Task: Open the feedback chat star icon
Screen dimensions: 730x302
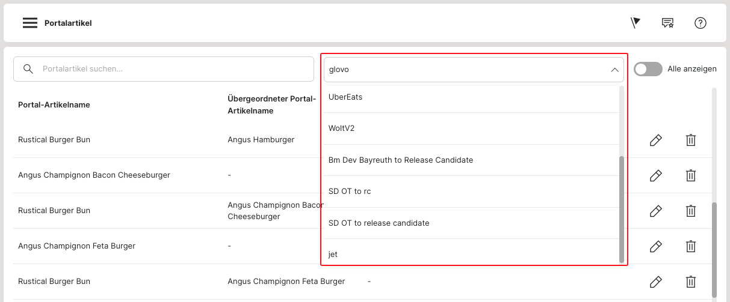Action: click(x=667, y=23)
